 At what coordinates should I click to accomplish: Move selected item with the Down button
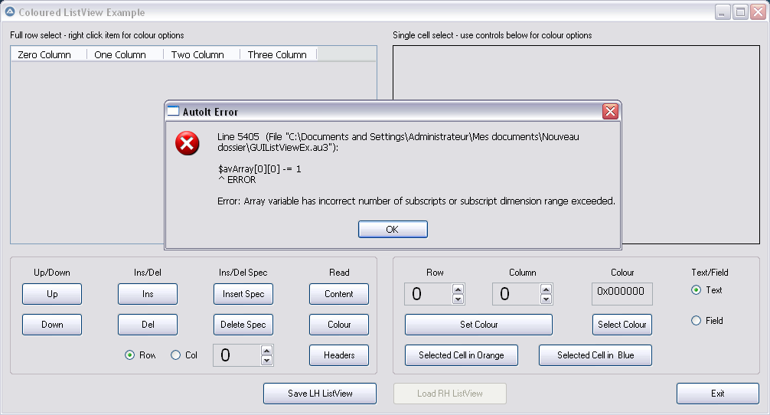(52, 325)
